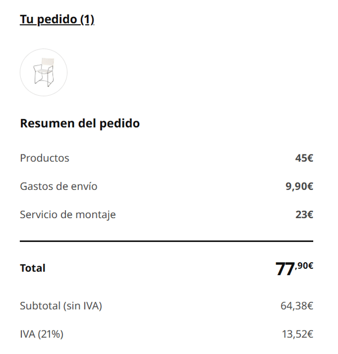Click the 13,52€ IVA amount
This screenshot has width=338, height=354.
tap(297, 334)
